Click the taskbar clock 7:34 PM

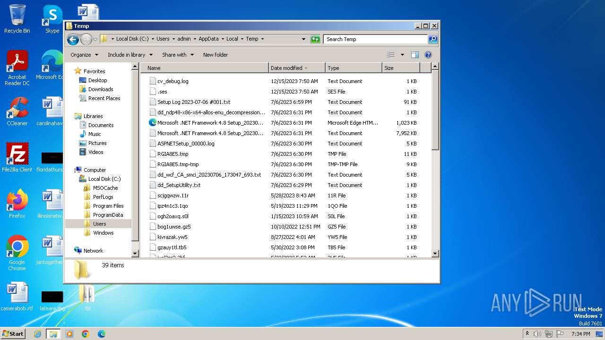[580, 334]
